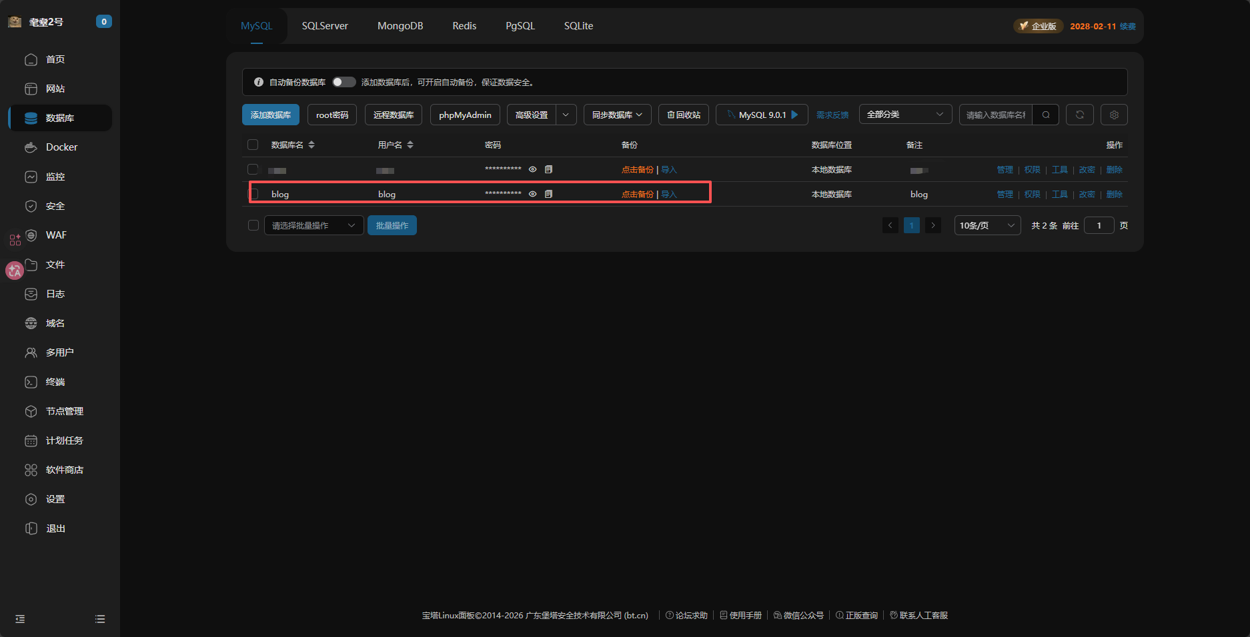Click the search magnifier icon
The height and width of the screenshot is (637, 1250).
1046,115
